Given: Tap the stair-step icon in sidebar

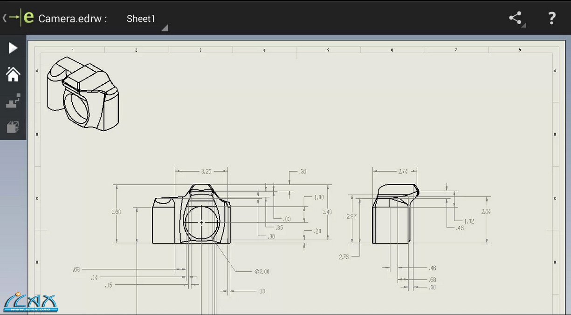Looking at the screenshot, I should pyautogui.click(x=13, y=101).
